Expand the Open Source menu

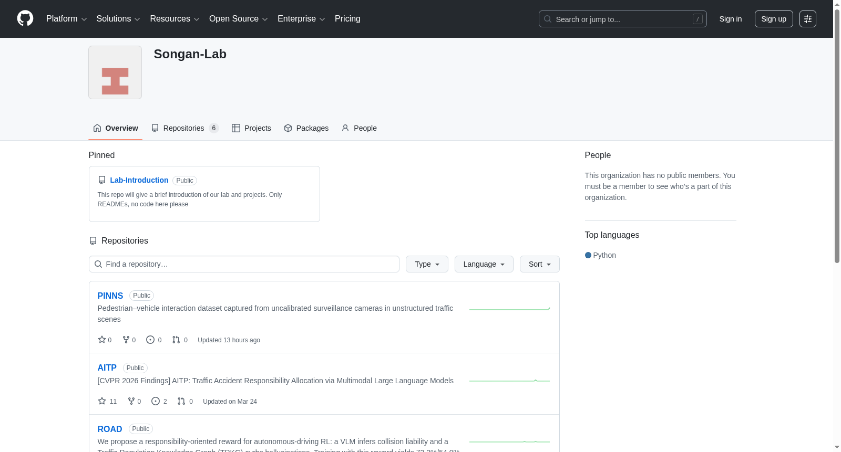tap(239, 19)
